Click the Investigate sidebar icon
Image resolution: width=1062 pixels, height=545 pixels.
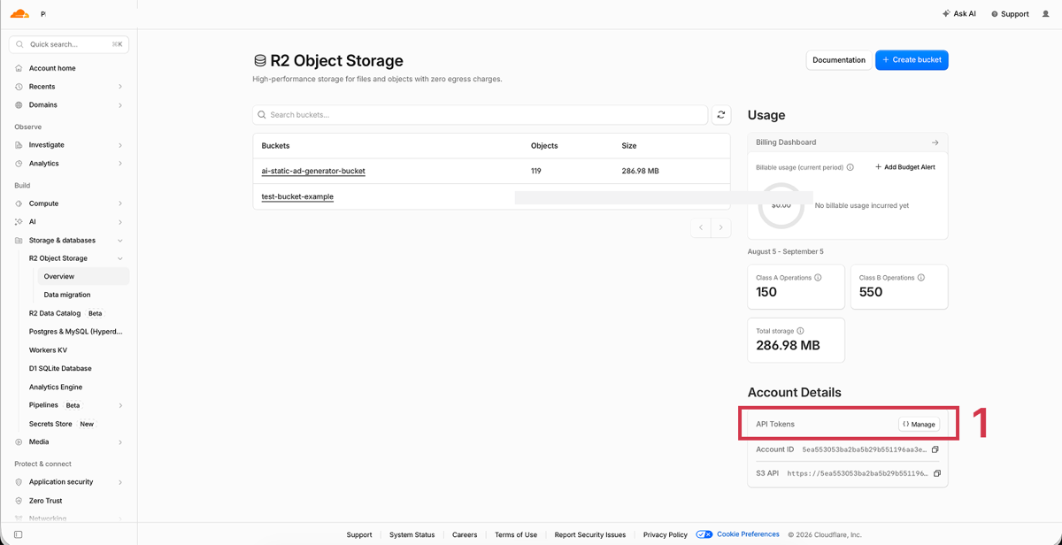click(x=19, y=145)
